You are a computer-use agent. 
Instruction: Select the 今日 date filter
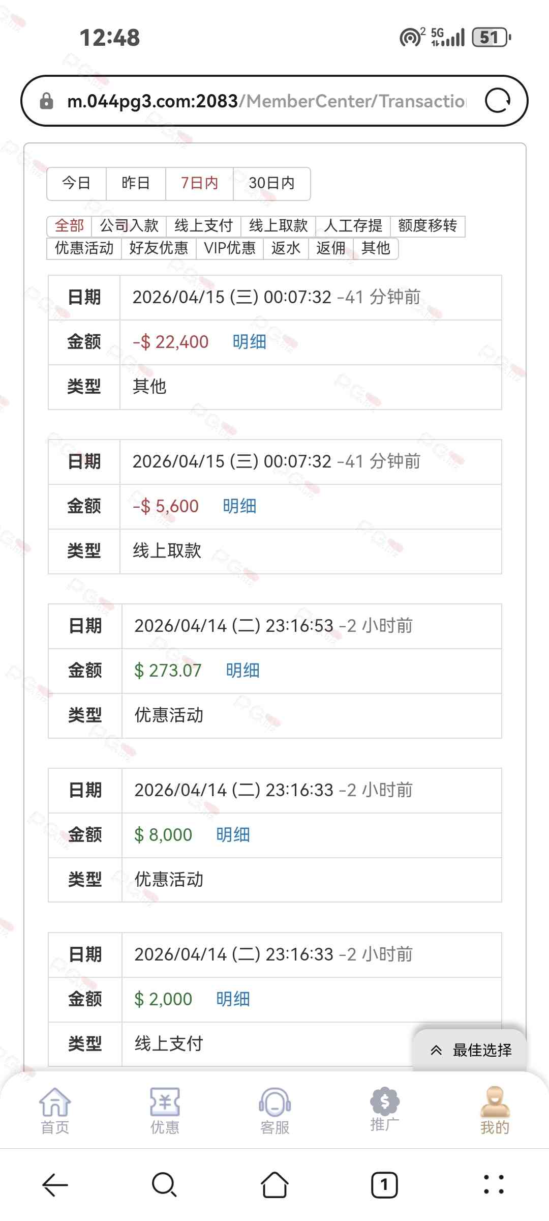76,183
